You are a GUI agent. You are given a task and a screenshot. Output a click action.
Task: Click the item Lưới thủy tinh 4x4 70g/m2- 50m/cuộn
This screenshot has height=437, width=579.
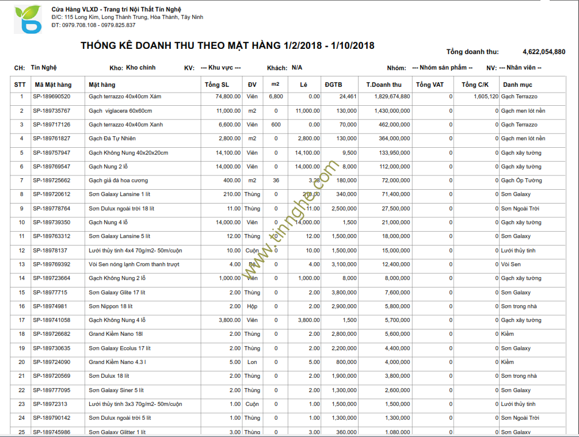pyautogui.click(x=135, y=250)
